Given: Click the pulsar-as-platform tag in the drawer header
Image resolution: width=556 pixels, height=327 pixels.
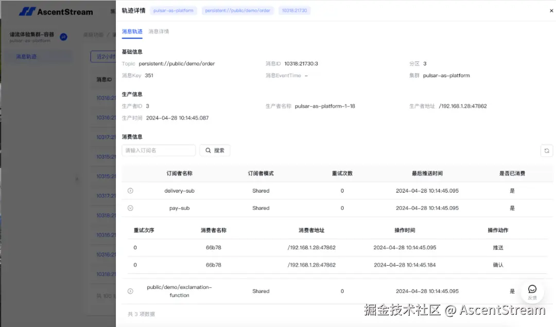Looking at the screenshot, I should pyautogui.click(x=173, y=10).
